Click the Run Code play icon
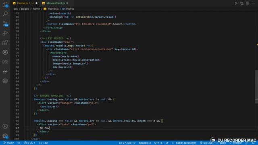 click(x=236, y=3)
